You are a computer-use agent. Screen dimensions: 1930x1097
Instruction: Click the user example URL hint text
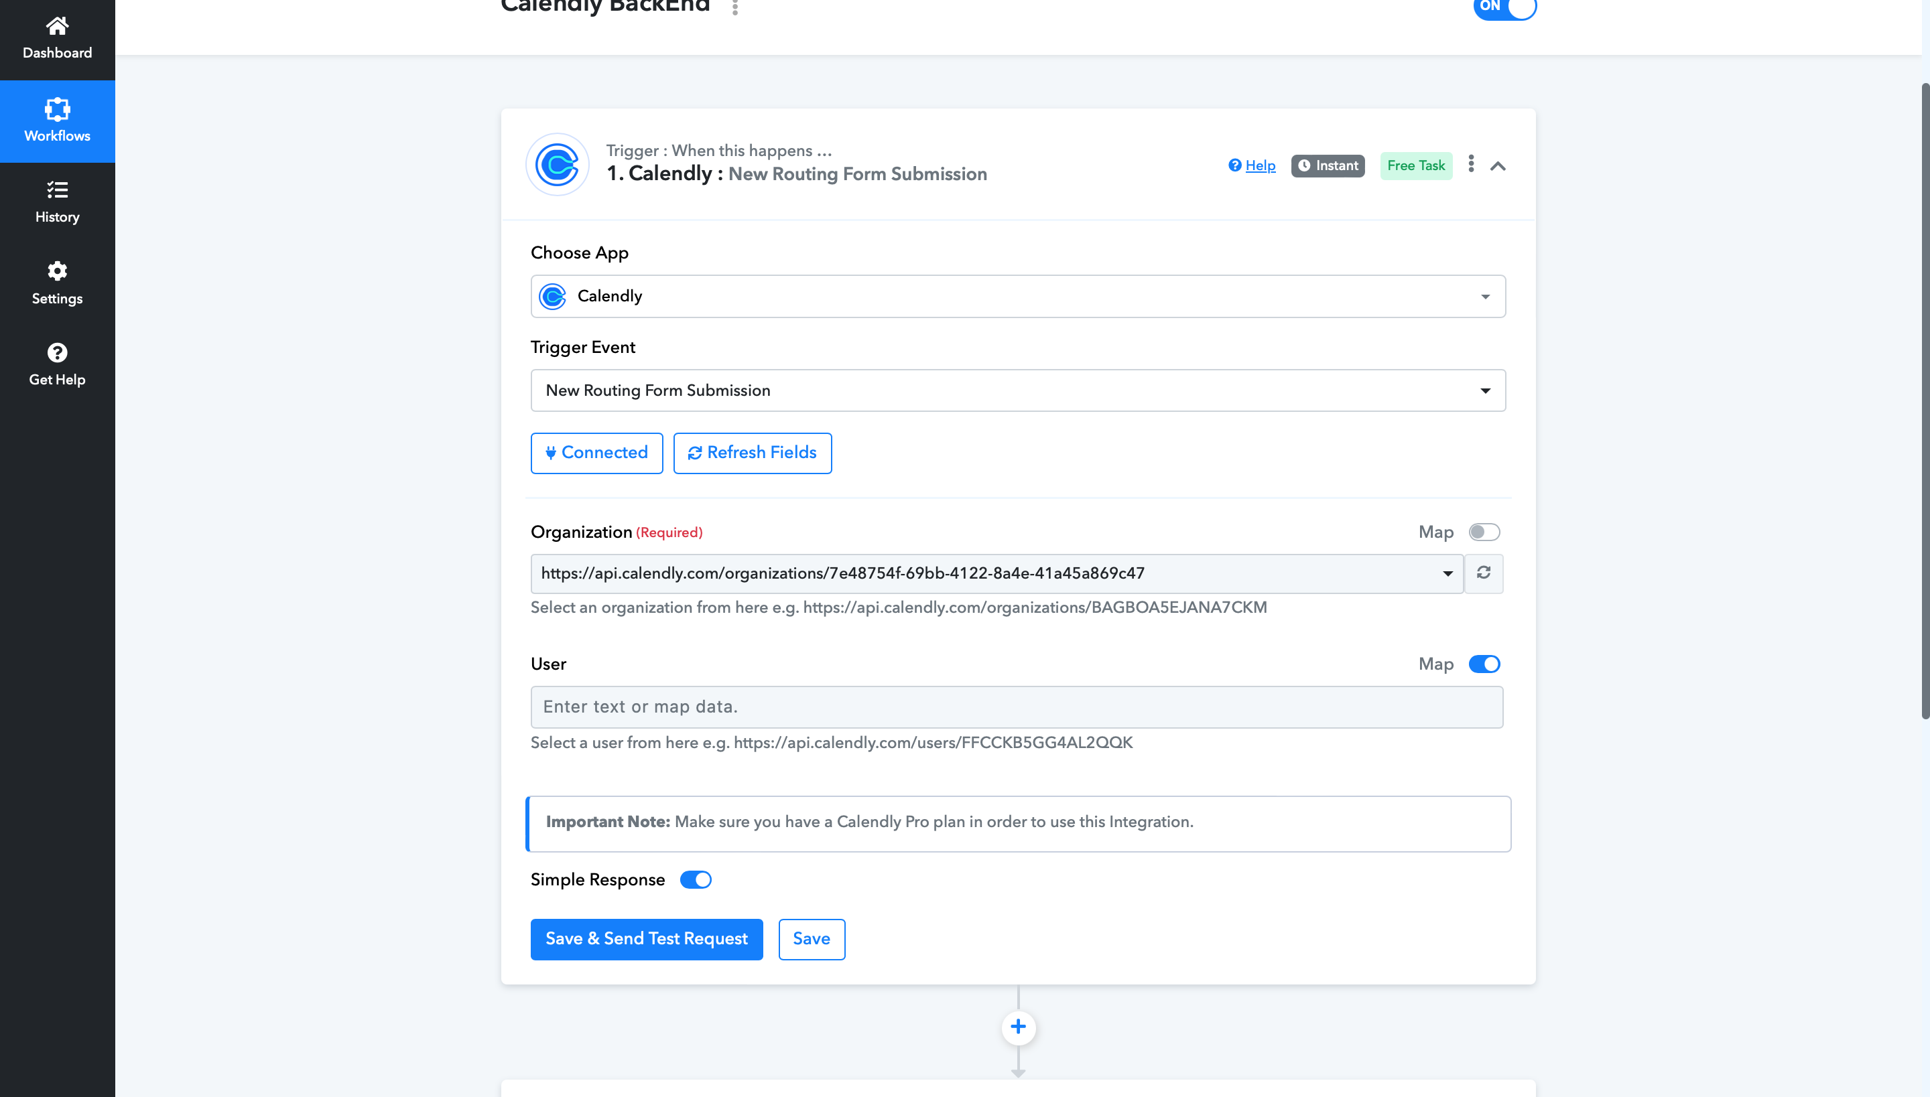[x=832, y=742]
